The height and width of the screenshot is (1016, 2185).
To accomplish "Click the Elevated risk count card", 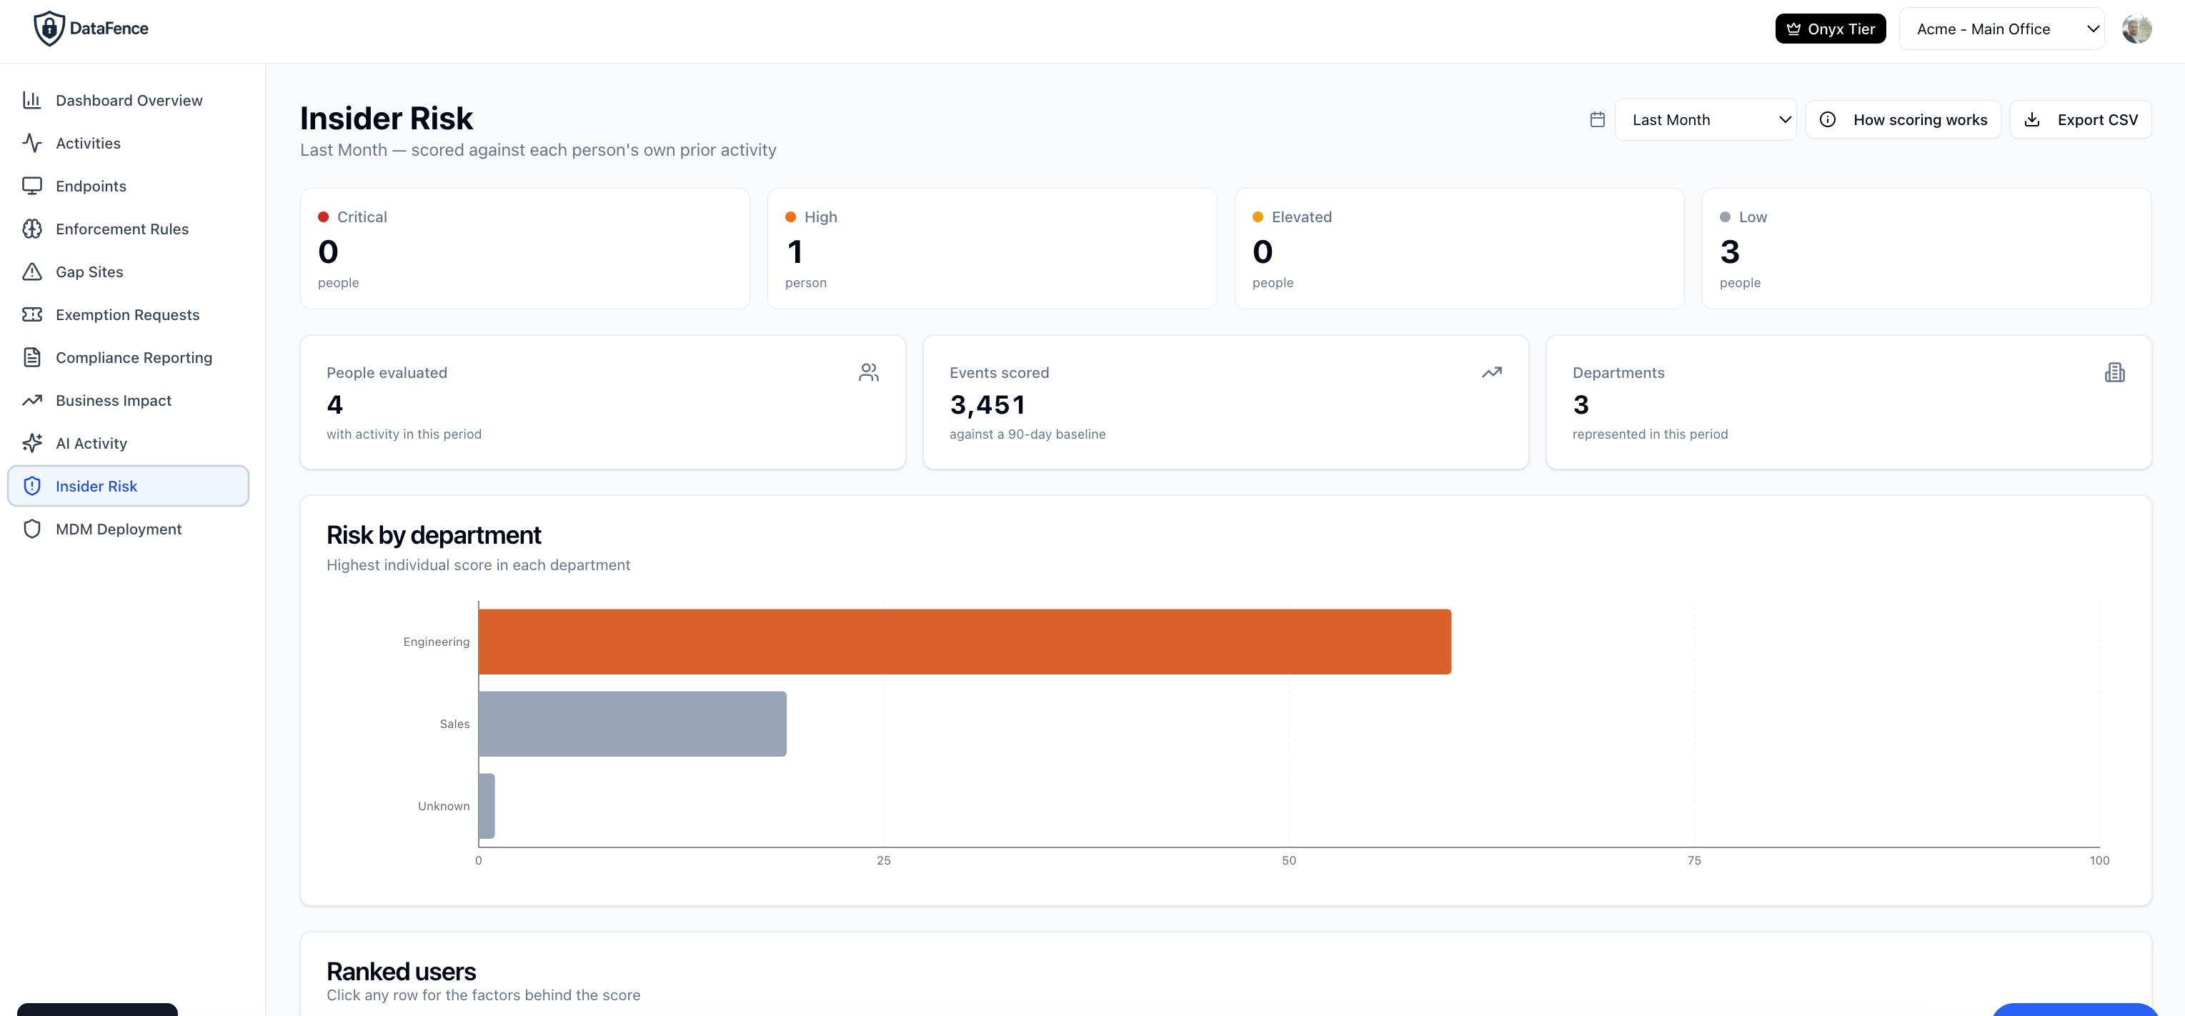I will pyautogui.click(x=1459, y=249).
